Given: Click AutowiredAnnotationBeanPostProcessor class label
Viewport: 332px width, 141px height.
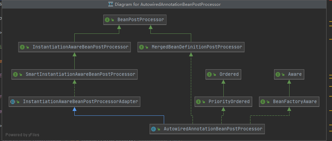Looking at the screenshot, I should (213, 129).
